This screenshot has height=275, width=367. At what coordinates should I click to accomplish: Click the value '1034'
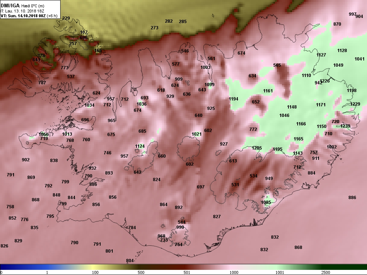point(90,105)
